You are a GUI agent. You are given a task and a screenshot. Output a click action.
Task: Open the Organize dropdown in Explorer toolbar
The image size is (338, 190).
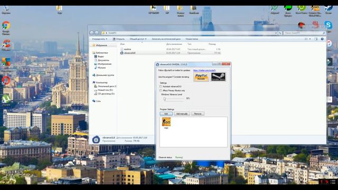click(x=100, y=39)
